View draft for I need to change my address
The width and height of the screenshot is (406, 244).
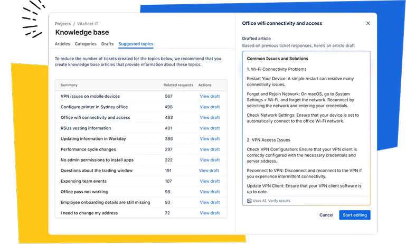(x=210, y=213)
